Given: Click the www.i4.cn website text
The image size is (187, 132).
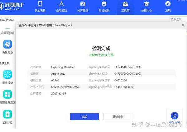Looking at the screenshot, I should (12, 9).
